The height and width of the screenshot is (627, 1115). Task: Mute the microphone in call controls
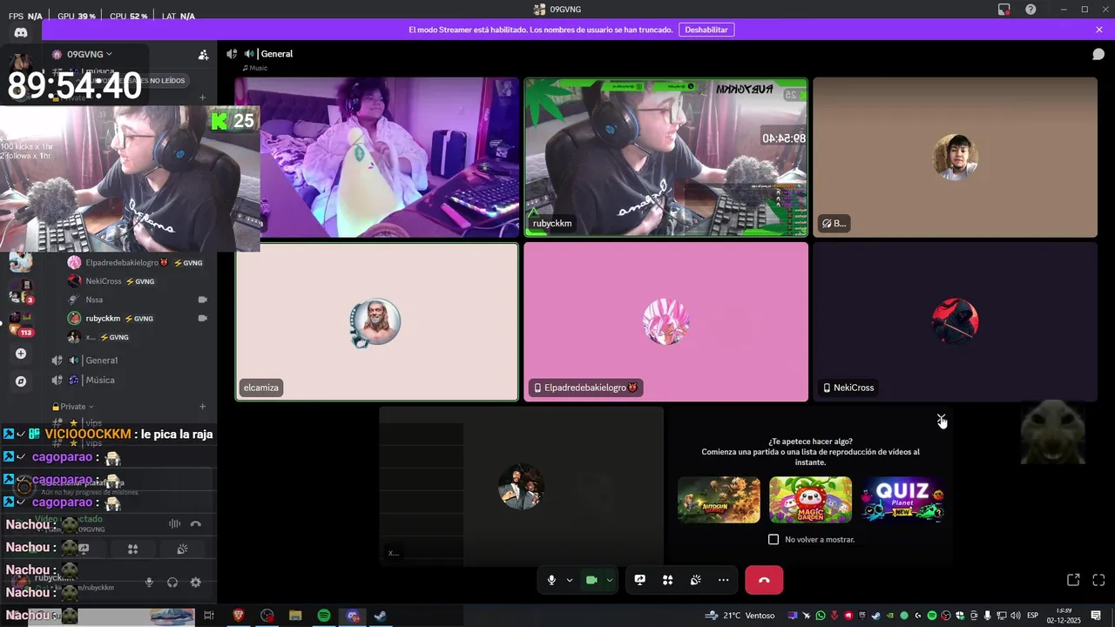(551, 580)
